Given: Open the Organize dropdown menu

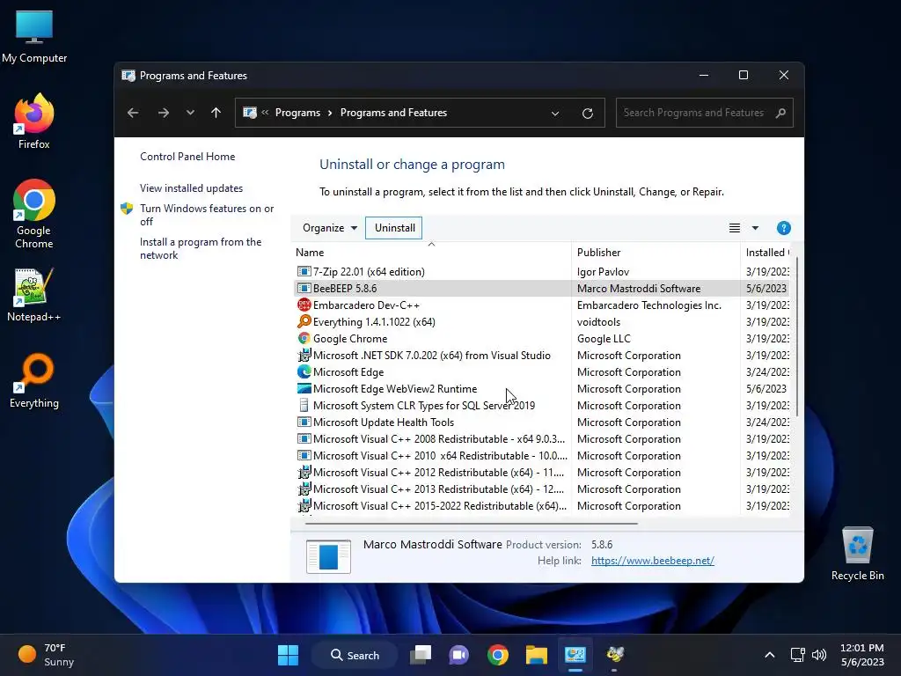Looking at the screenshot, I should pos(330,228).
